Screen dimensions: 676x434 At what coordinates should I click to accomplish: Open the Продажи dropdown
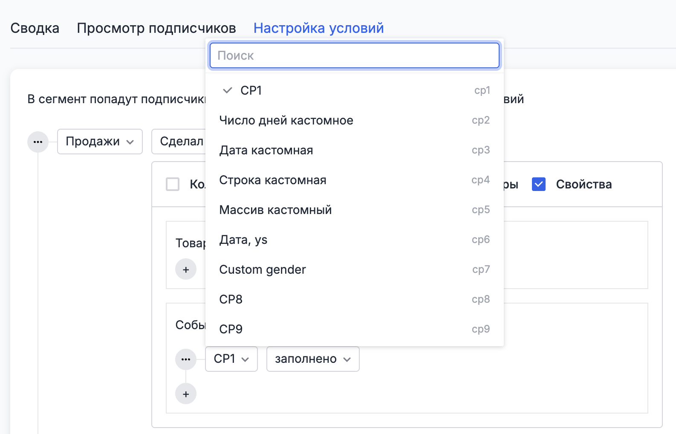point(100,142)
